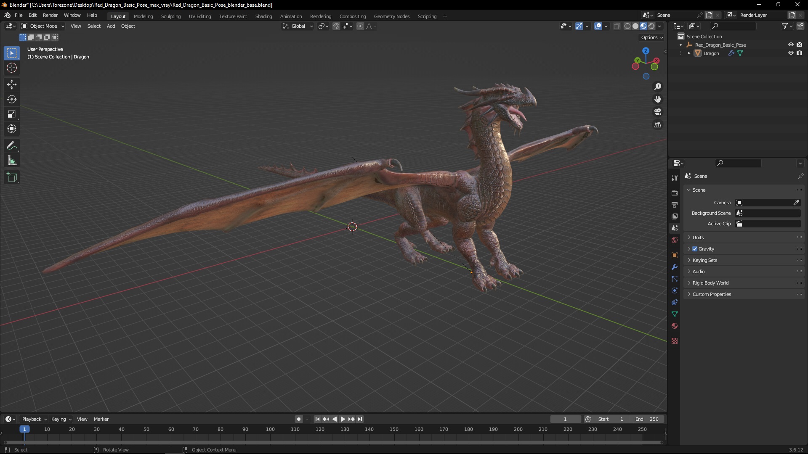Click the current frame number field

(x=565, y=419)
